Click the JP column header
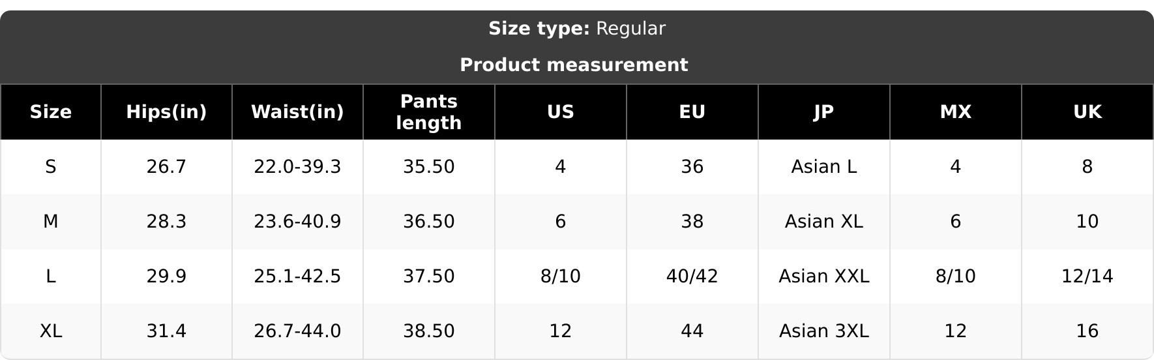 (824, 112)
